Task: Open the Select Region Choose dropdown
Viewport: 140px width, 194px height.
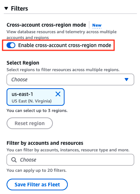Action: (70, 79)
